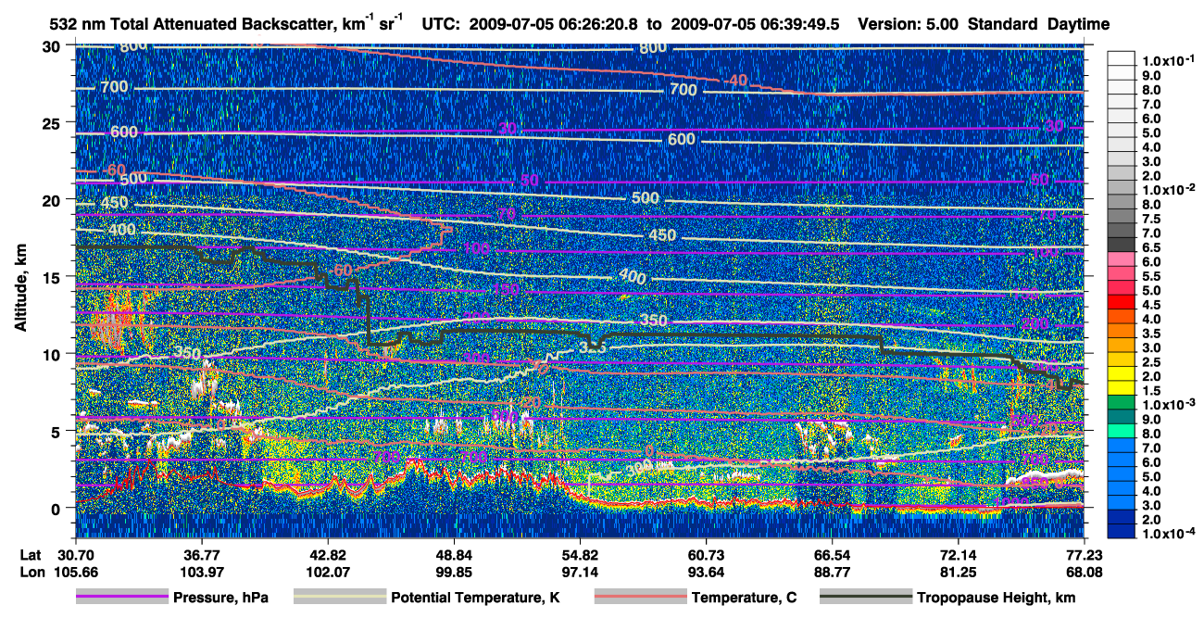Click the colorbar label '7.5'
The image size is (1204, 618).
[1150, 219]
